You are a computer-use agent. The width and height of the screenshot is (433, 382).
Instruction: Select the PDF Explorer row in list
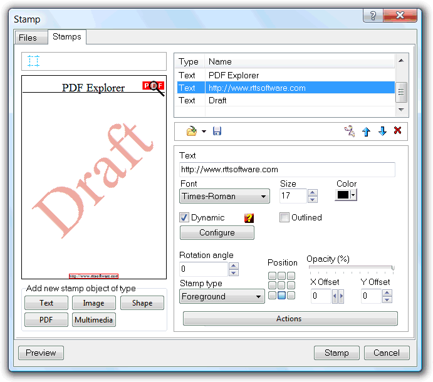coord(286,75)
